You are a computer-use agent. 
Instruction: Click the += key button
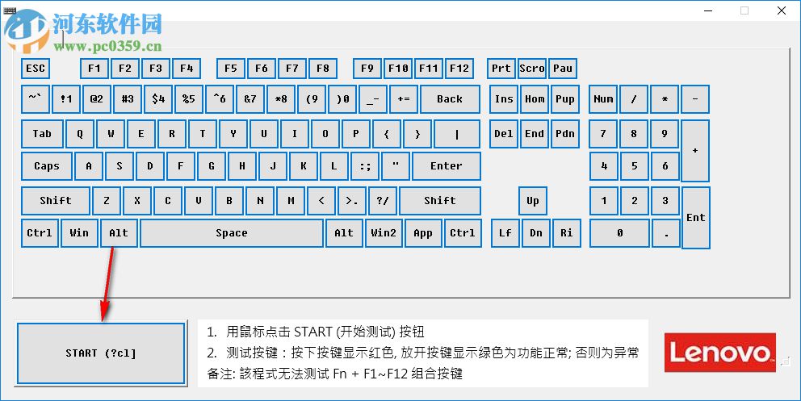click(x=404, y=99)
